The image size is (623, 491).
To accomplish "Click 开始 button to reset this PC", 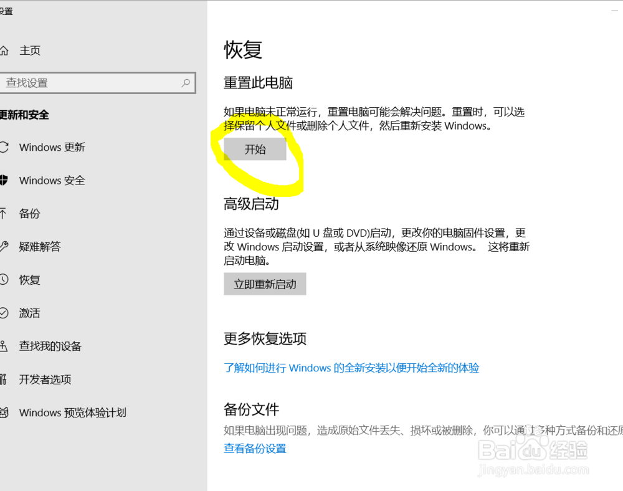I will click(255, 149).
